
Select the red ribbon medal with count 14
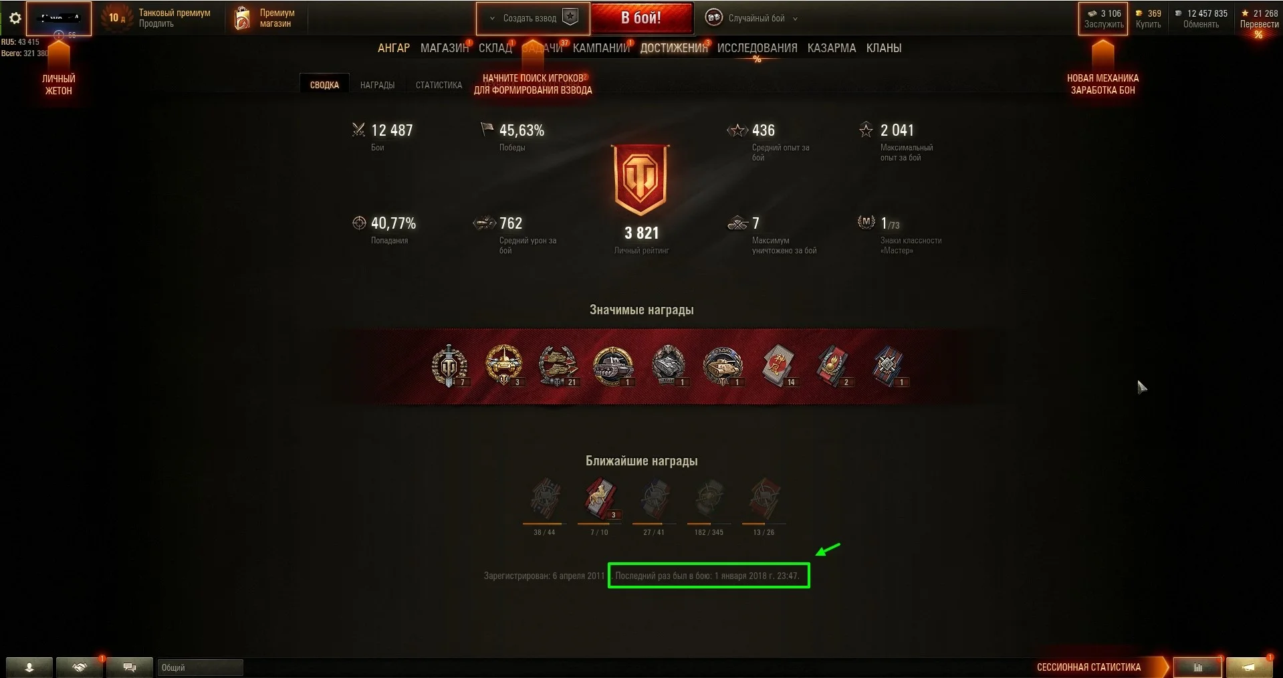[x=779, y=366]
